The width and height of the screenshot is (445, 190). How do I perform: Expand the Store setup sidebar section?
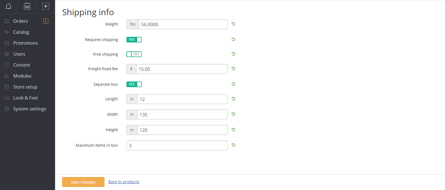click(x=25, y=87)
